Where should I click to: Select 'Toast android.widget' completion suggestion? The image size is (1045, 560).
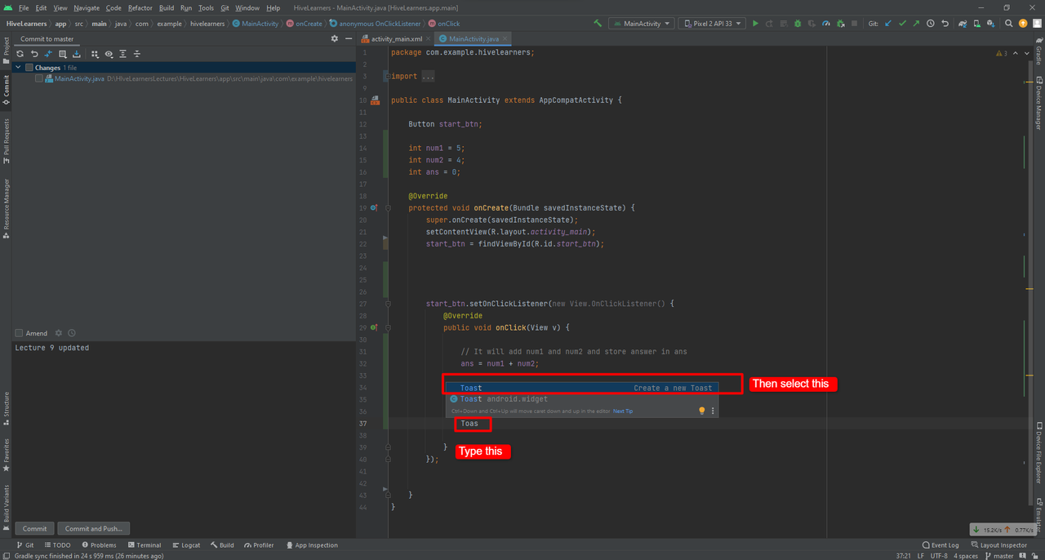point(582,399)
